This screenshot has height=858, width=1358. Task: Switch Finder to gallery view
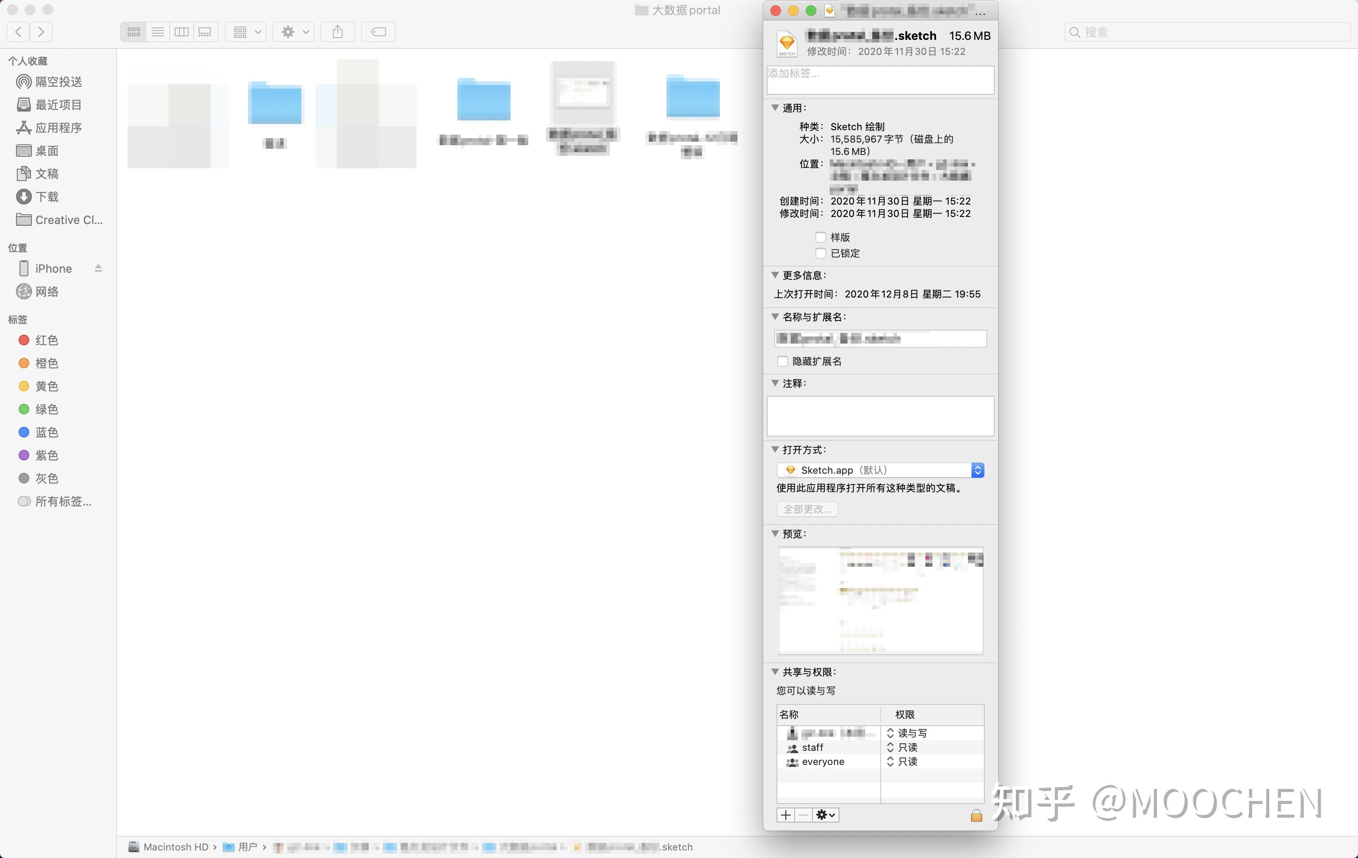pyautogui.click(x=205, y=32)
